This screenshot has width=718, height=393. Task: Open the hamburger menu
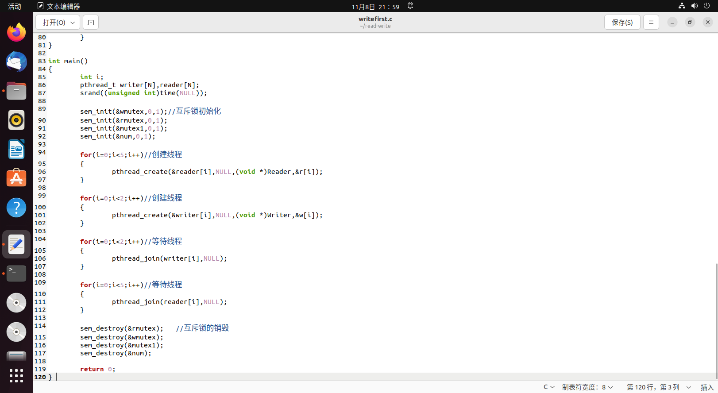[651, 22]
